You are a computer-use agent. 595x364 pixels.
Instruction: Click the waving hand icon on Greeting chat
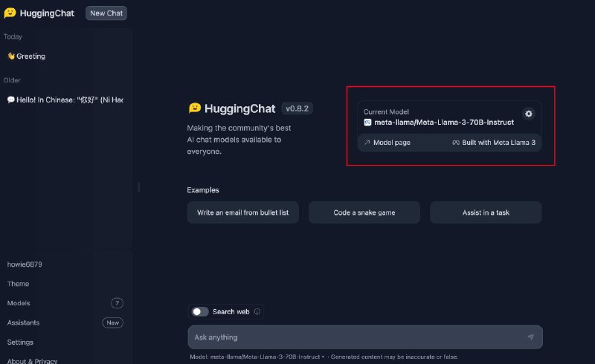tap(11, 56)
